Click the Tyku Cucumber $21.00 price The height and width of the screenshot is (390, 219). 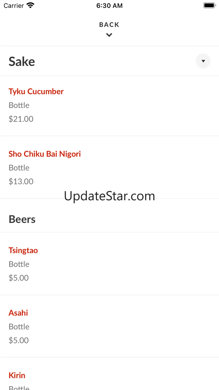21,119
